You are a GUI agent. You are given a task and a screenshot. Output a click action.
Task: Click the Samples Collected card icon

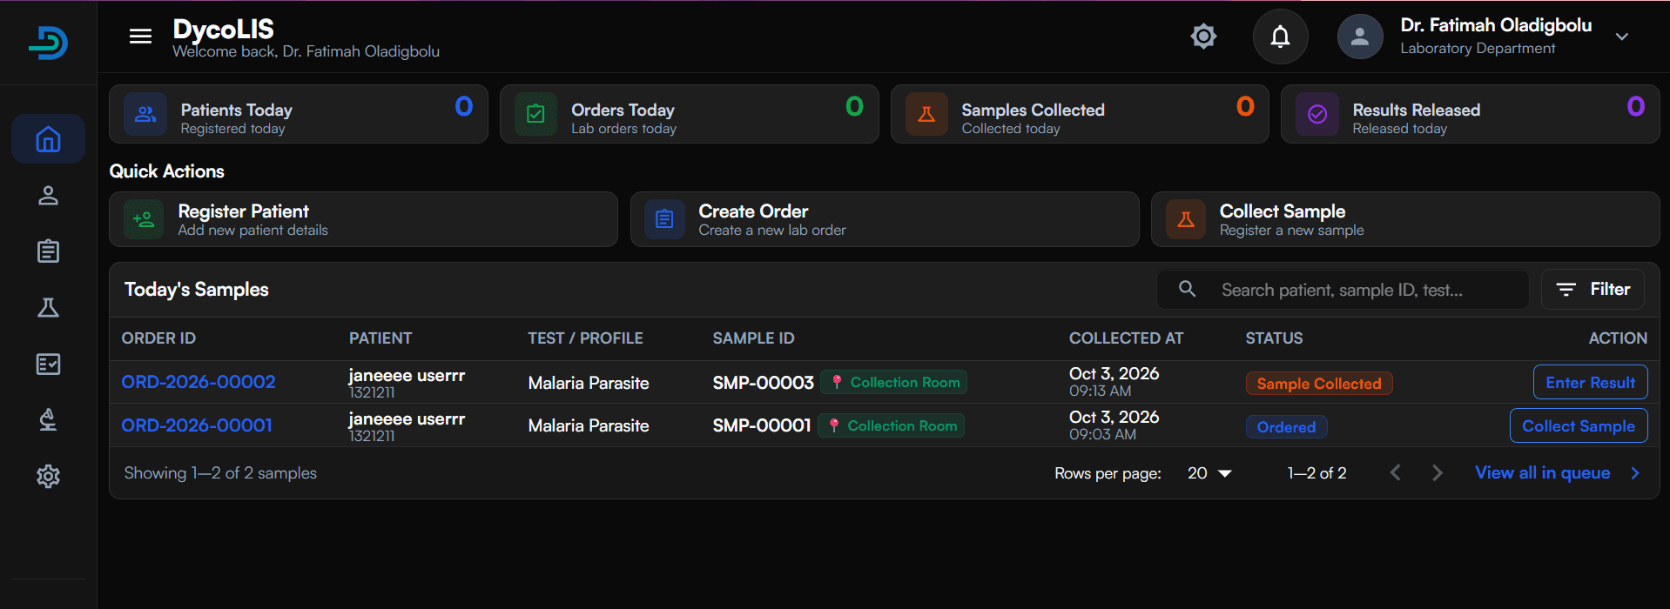click(926, 114)
